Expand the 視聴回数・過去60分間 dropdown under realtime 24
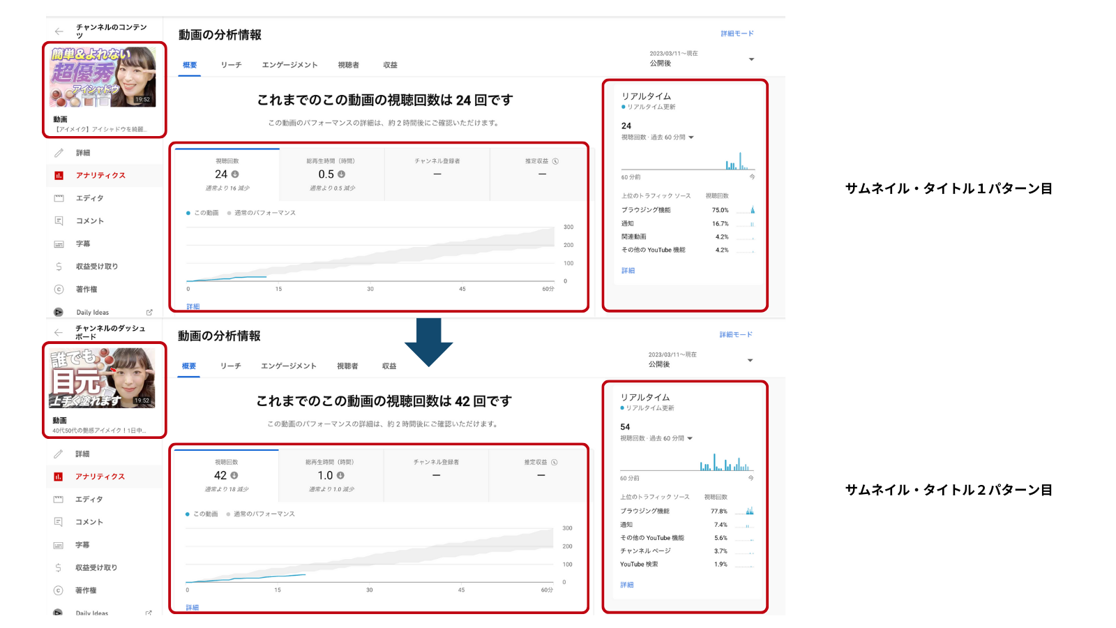This screenshot has width=1116, height=628. point(691,137)
